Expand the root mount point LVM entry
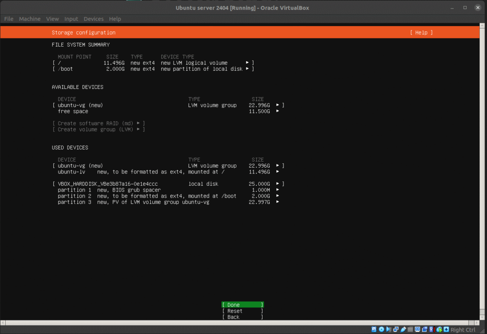487x334 pixels. point(247,63)
